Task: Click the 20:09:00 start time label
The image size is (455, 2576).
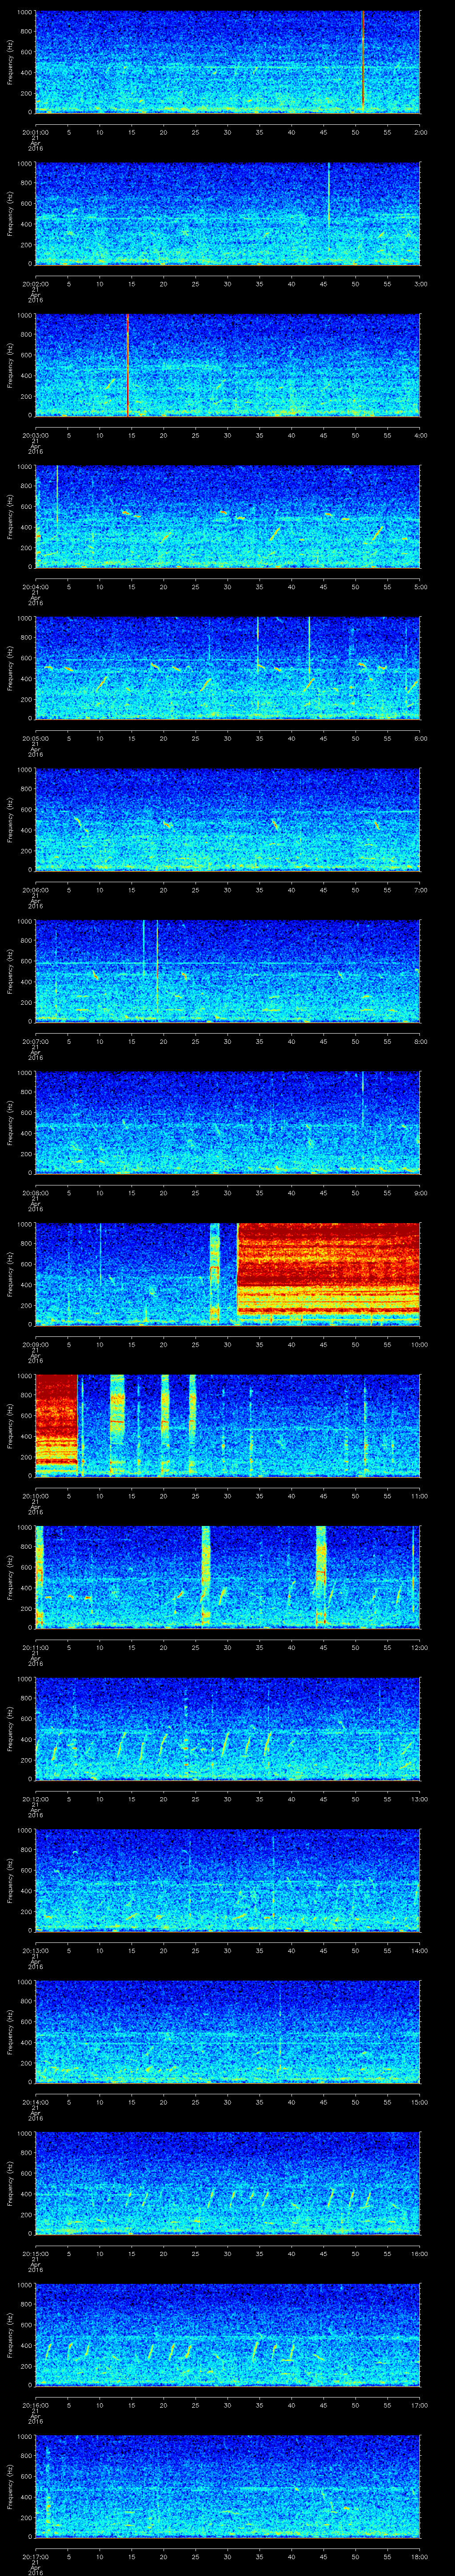Action: pyautogui.click(x=35, y=1344)
